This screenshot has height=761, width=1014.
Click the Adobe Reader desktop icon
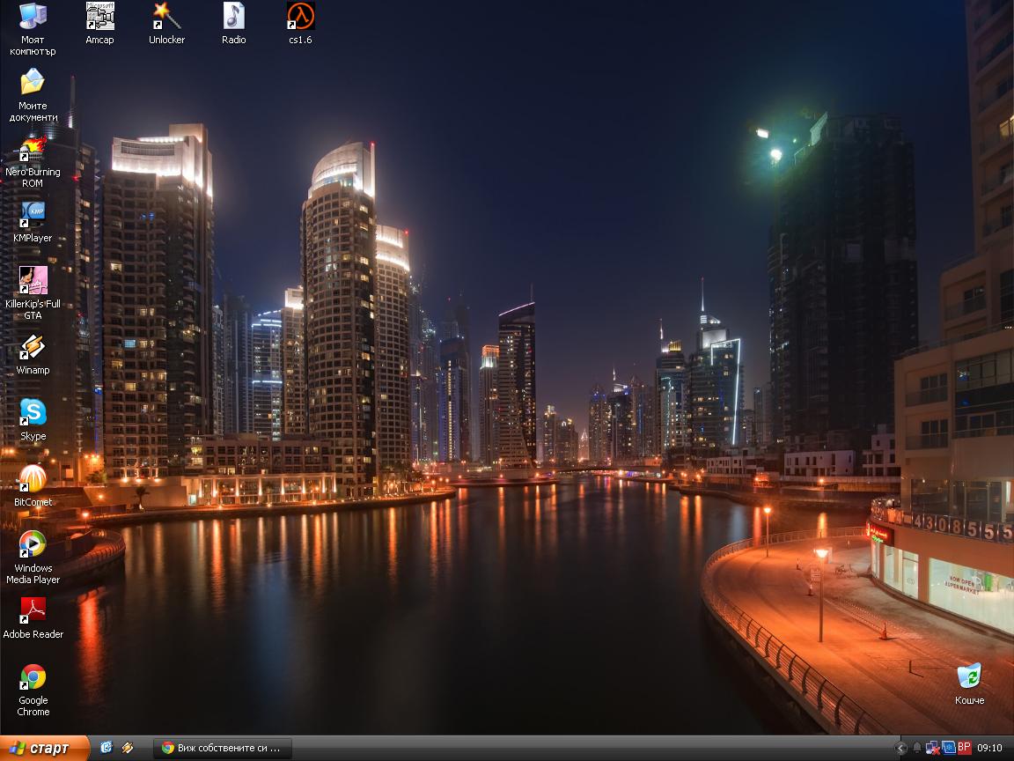tap(33, 610)
